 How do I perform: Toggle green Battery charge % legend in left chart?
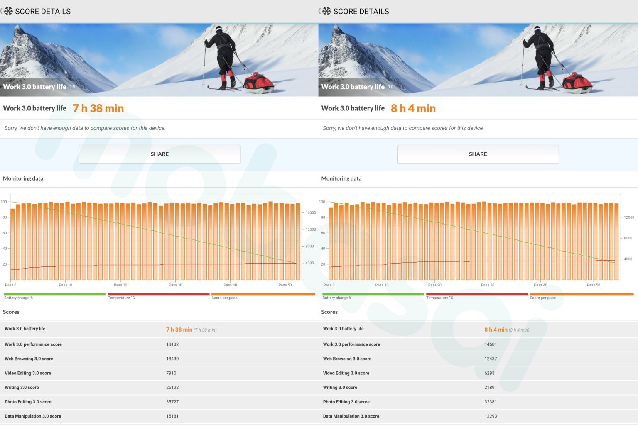(54, 296)
